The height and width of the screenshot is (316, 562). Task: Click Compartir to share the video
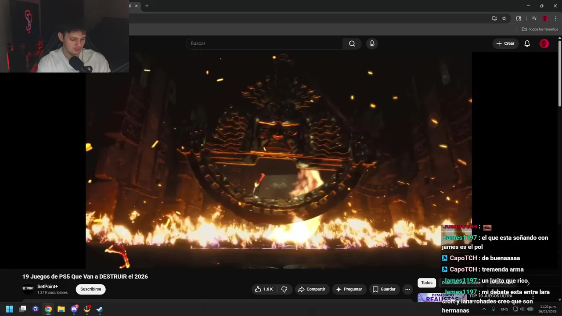tap(312, 289)
